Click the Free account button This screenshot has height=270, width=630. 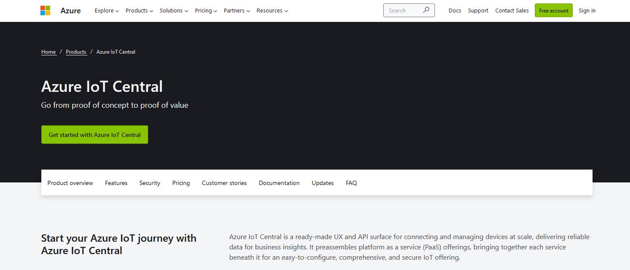coord(554,10)
